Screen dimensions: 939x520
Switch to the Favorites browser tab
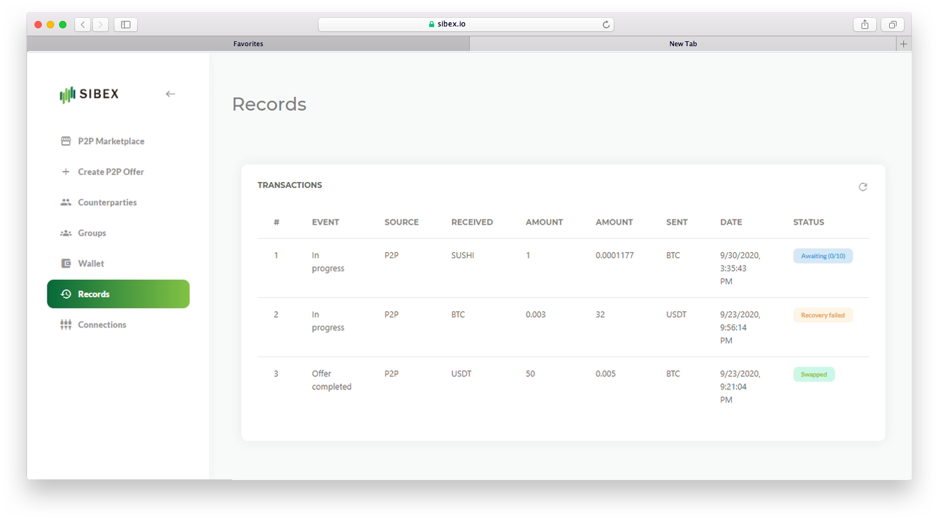[x=248, y=44]
